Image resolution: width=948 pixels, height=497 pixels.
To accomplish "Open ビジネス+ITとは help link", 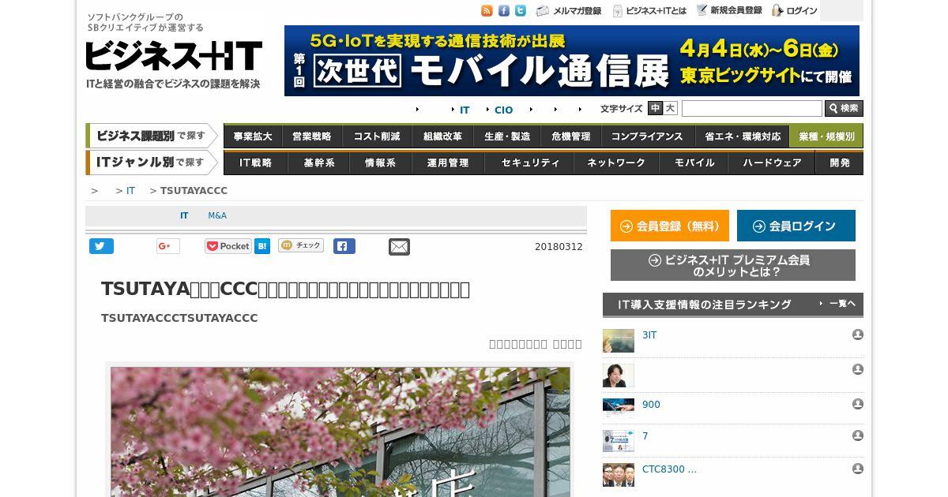I will point(649,11).
